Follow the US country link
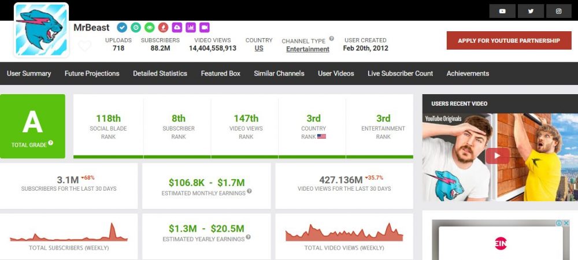Viewport: 578px width, 260px height. coord(259,48)
